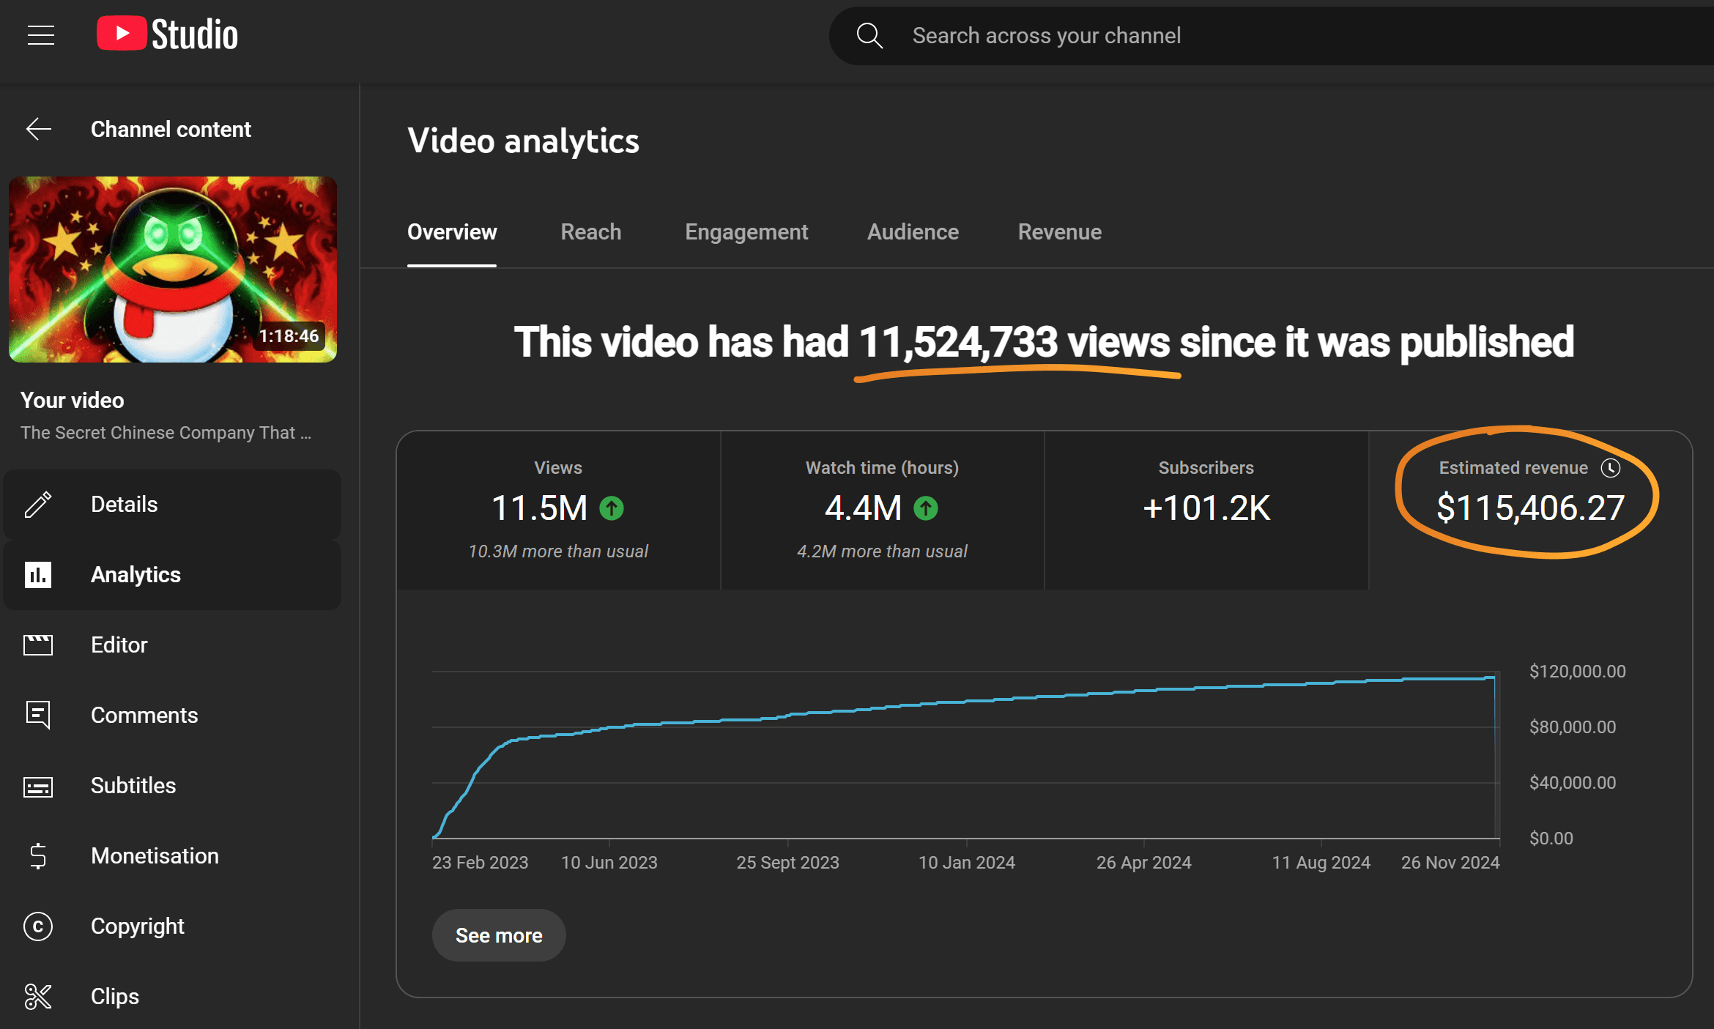This screenshot has width=1714, height=1029.
Task: Click the Clips scissors icon
Action: [x=38, y=997]
